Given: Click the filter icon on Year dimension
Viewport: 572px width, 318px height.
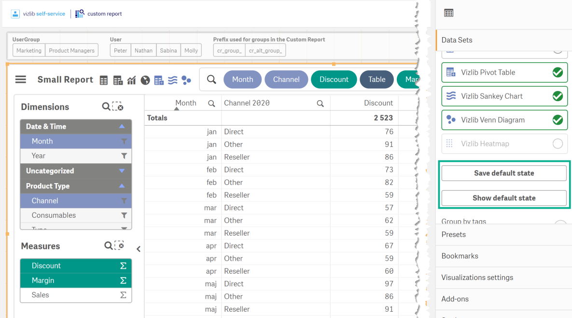Looking at the screenshot, I should pos(124,156).
